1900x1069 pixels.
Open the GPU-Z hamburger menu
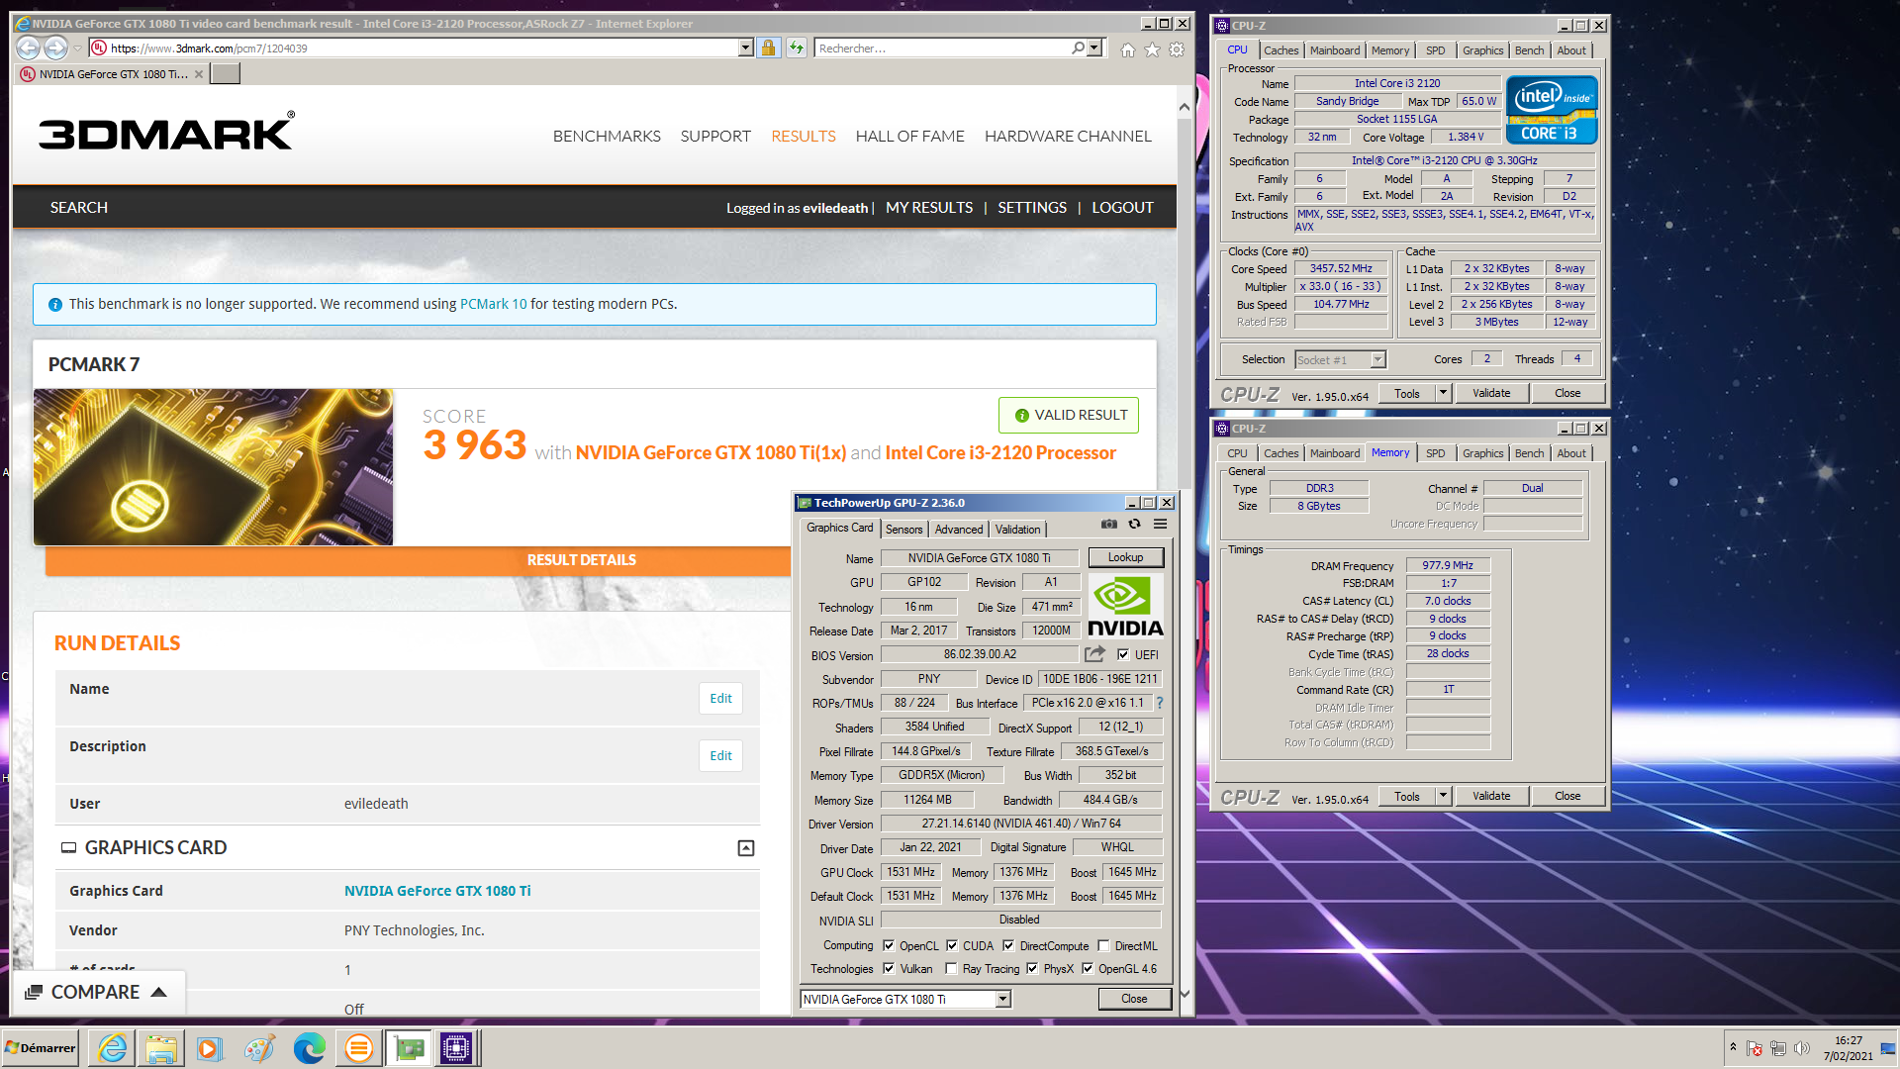coord(1160,524)
